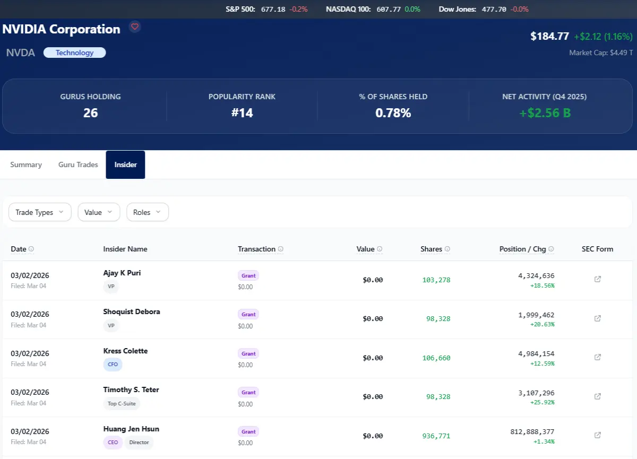Click the NVDA ticker symbol

[x=21, y=53]
